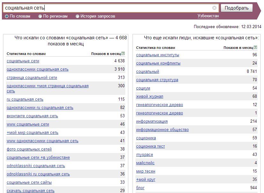Open the 'ru социальная сеть' link
The image size is (264, 193).
(x=25, y=99)
